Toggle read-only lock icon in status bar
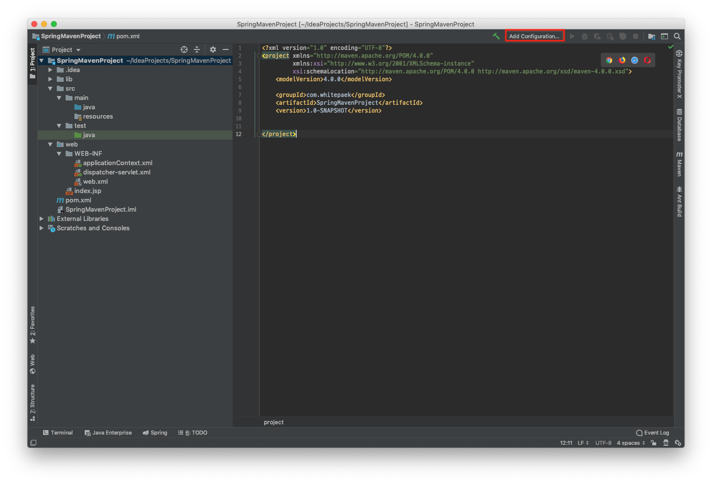Image resolution: width=712 pixels, height=484 pixels. [x=653, y=443]
